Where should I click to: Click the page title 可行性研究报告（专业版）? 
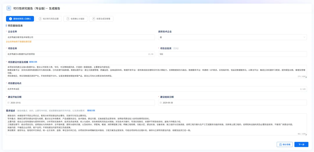pos(29,8)
